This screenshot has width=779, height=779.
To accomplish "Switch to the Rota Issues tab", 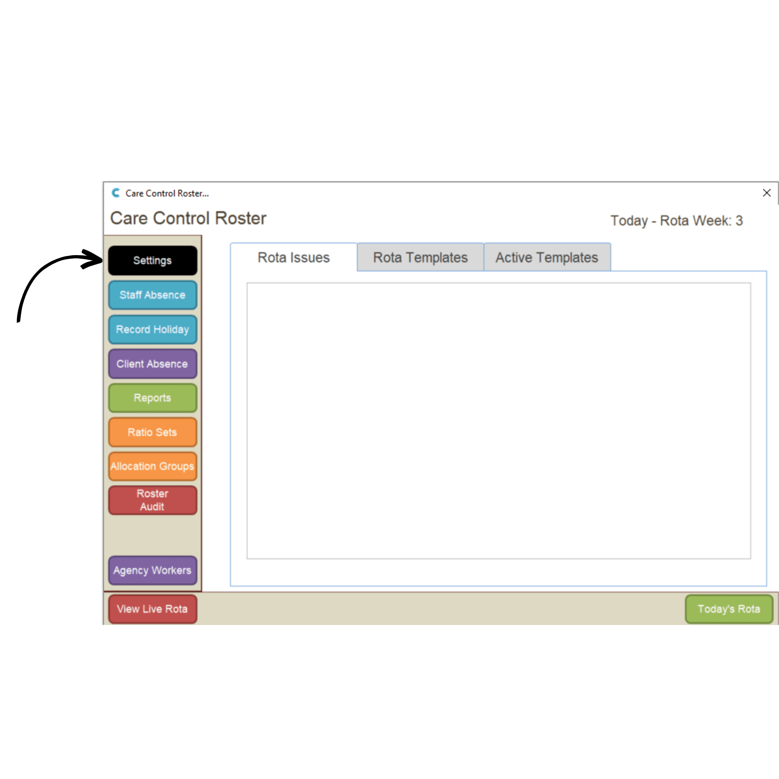I will (x=294, y=257).
